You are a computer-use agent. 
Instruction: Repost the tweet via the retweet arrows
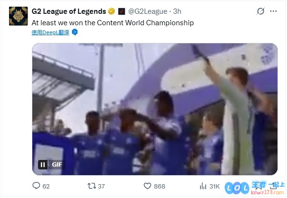point(92,186)
